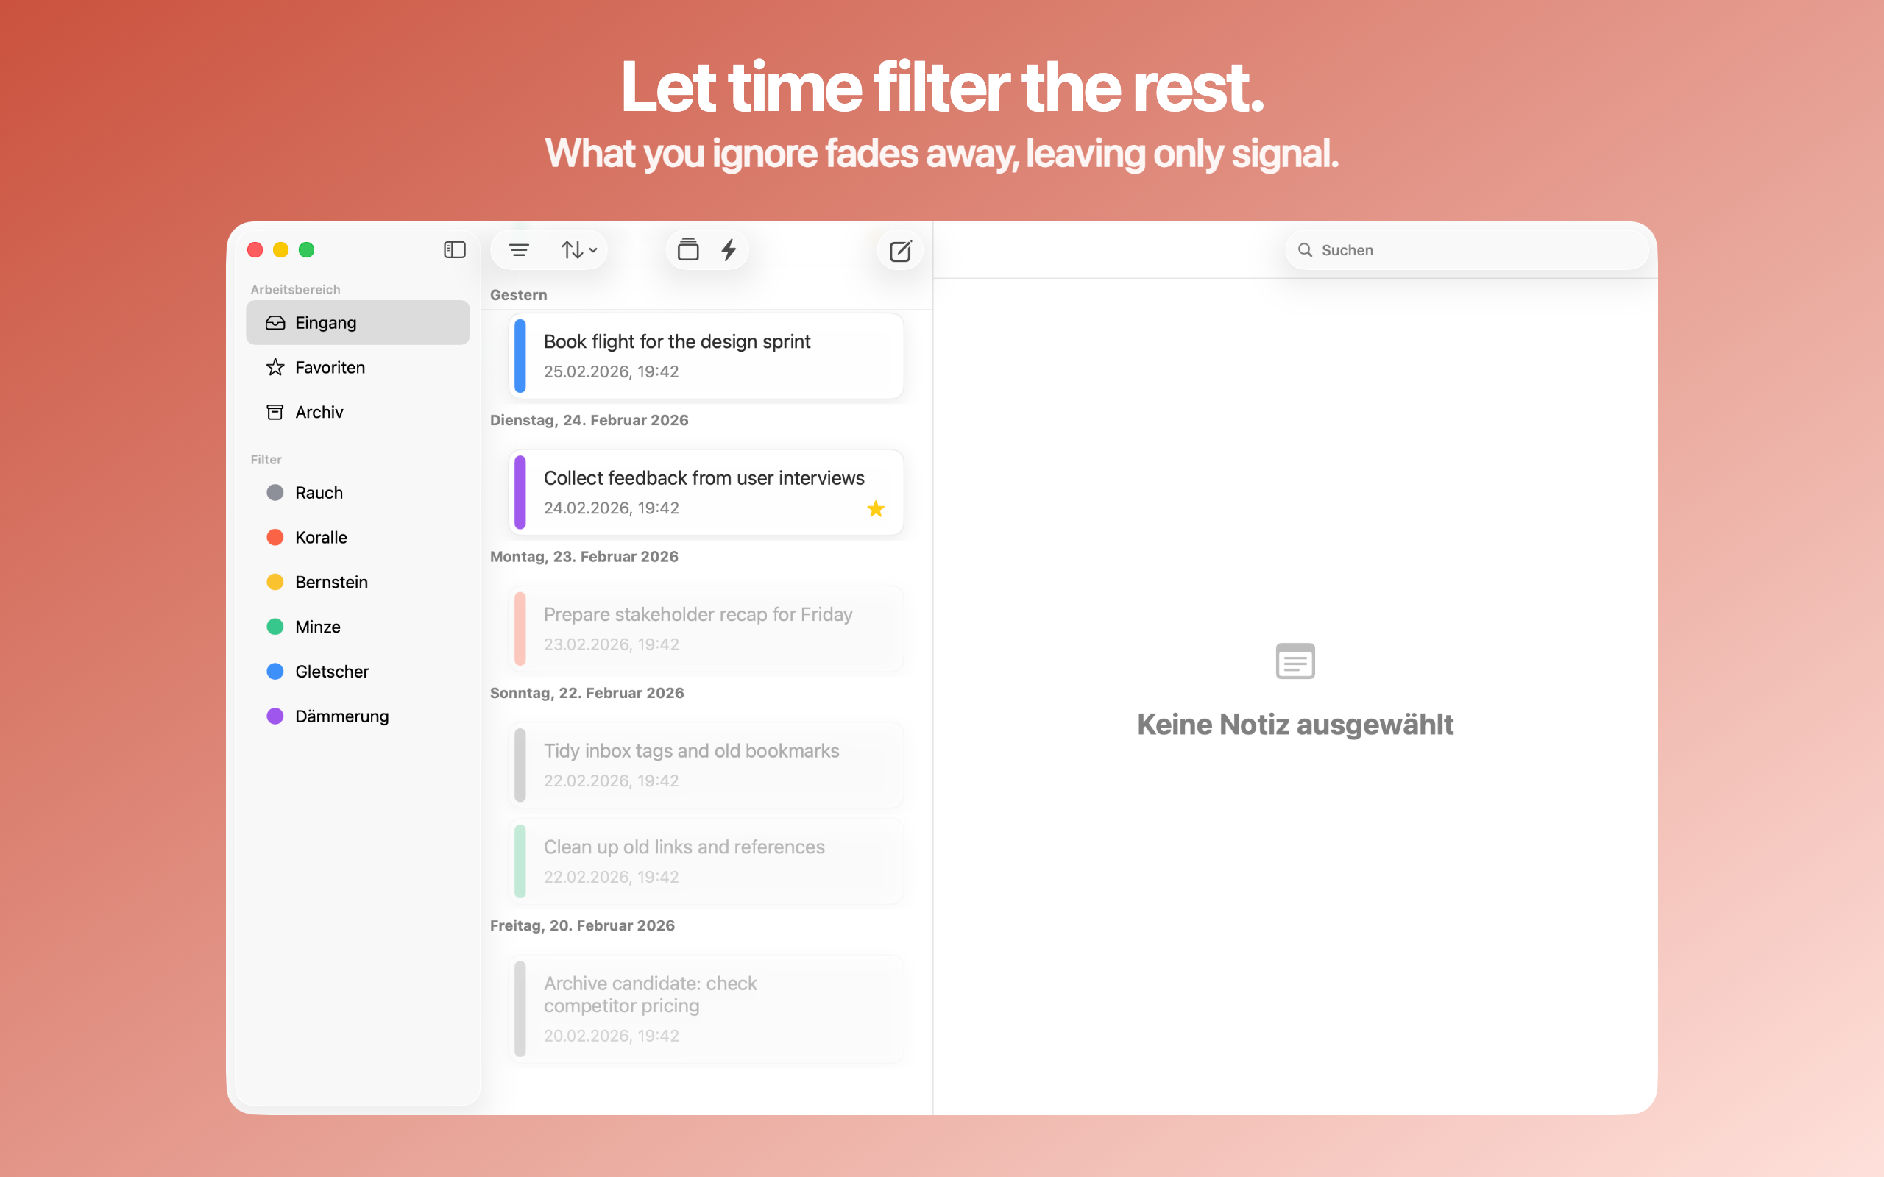
Task: Open Favoriten in the sidebar
Action: 358,367
